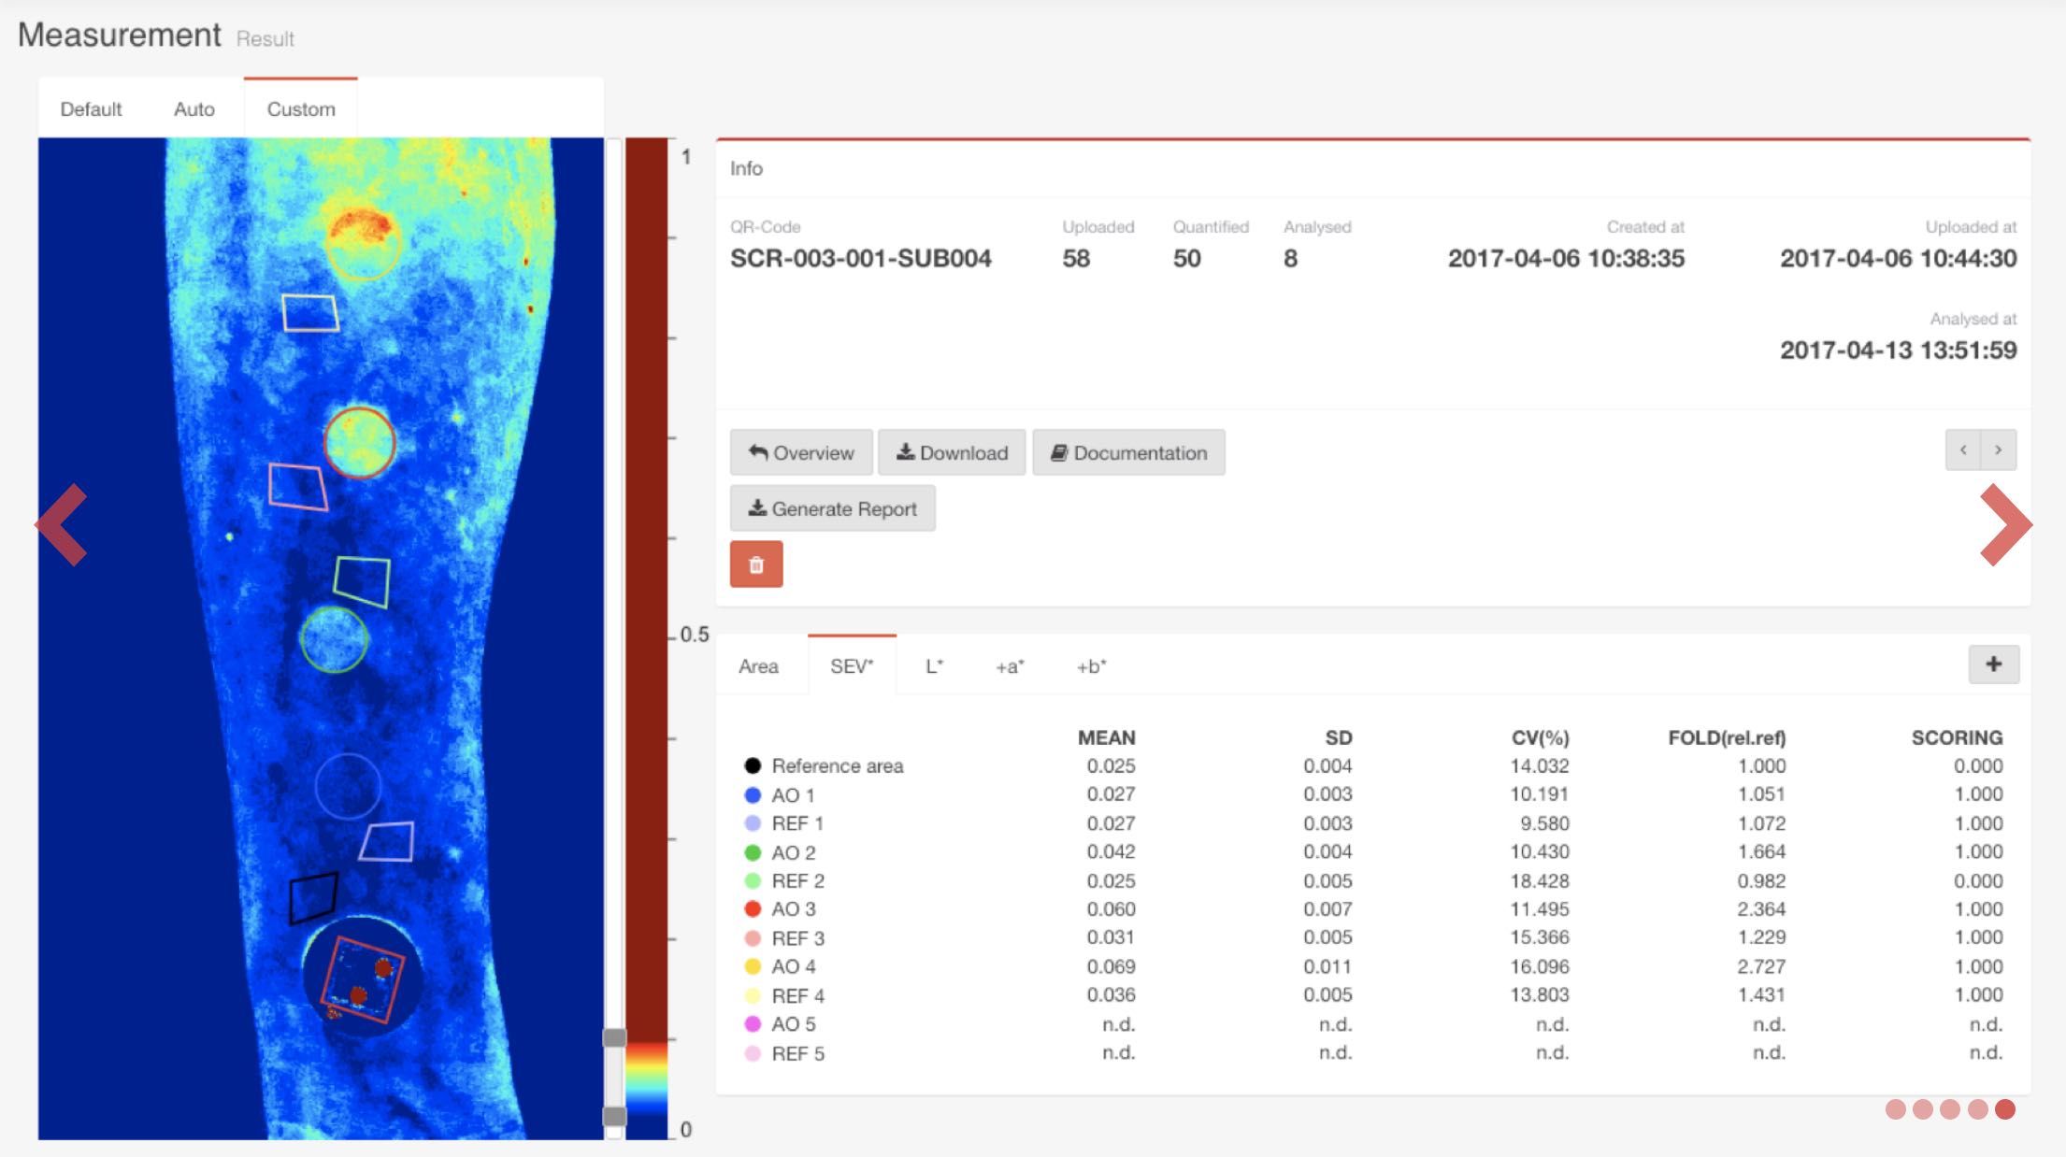The image size is (2066, 1157).
Task: Click the pale yellow REF 4 color dot
Action: point(753,995)
